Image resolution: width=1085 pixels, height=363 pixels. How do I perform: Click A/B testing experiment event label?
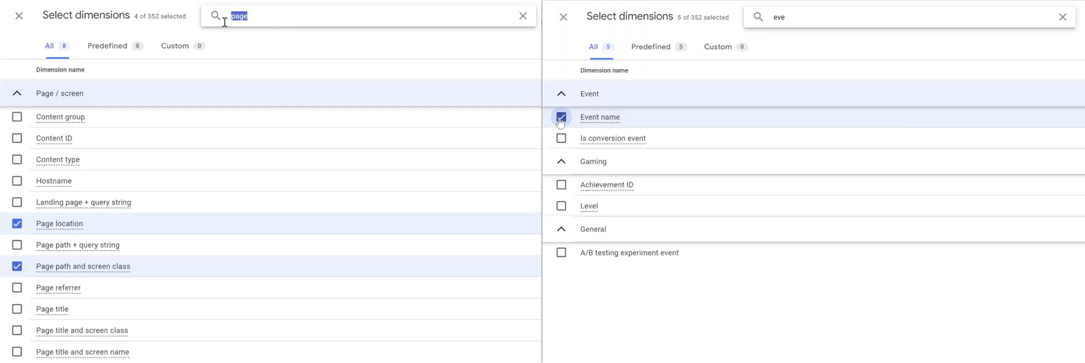coord(629,253)
